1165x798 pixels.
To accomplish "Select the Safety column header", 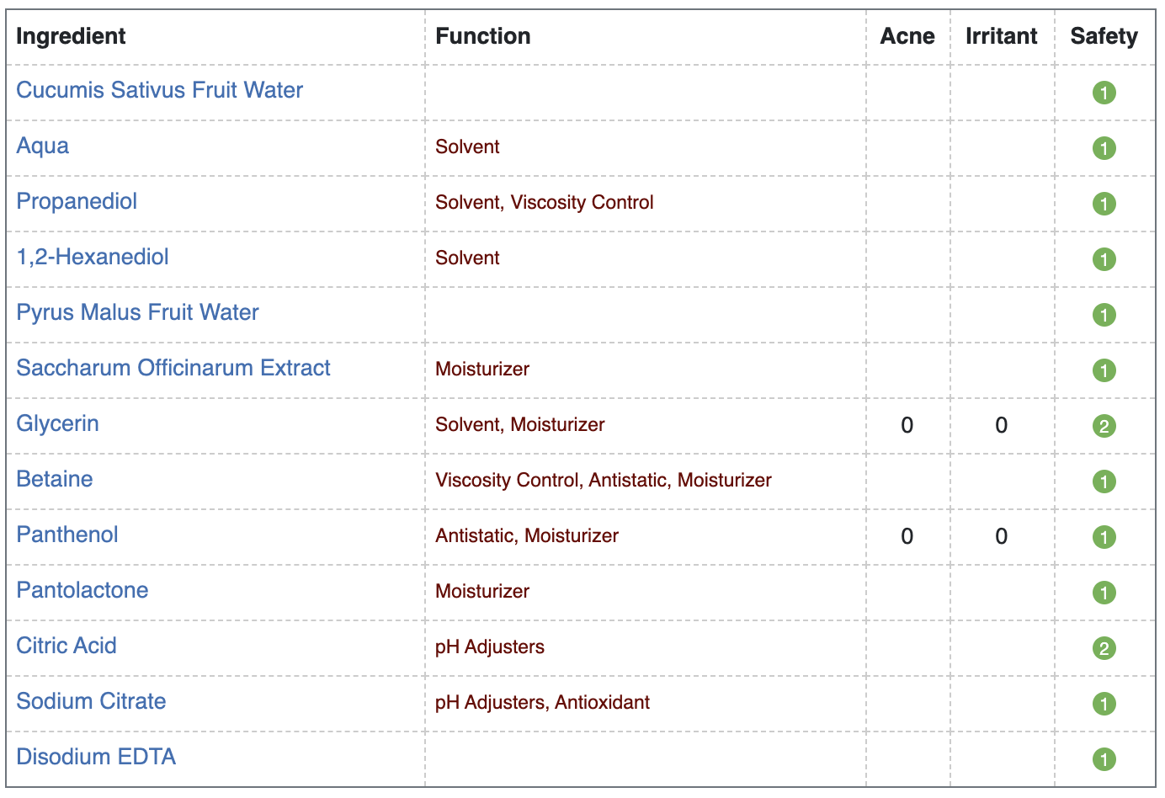I will click(x=1104, y=36).
